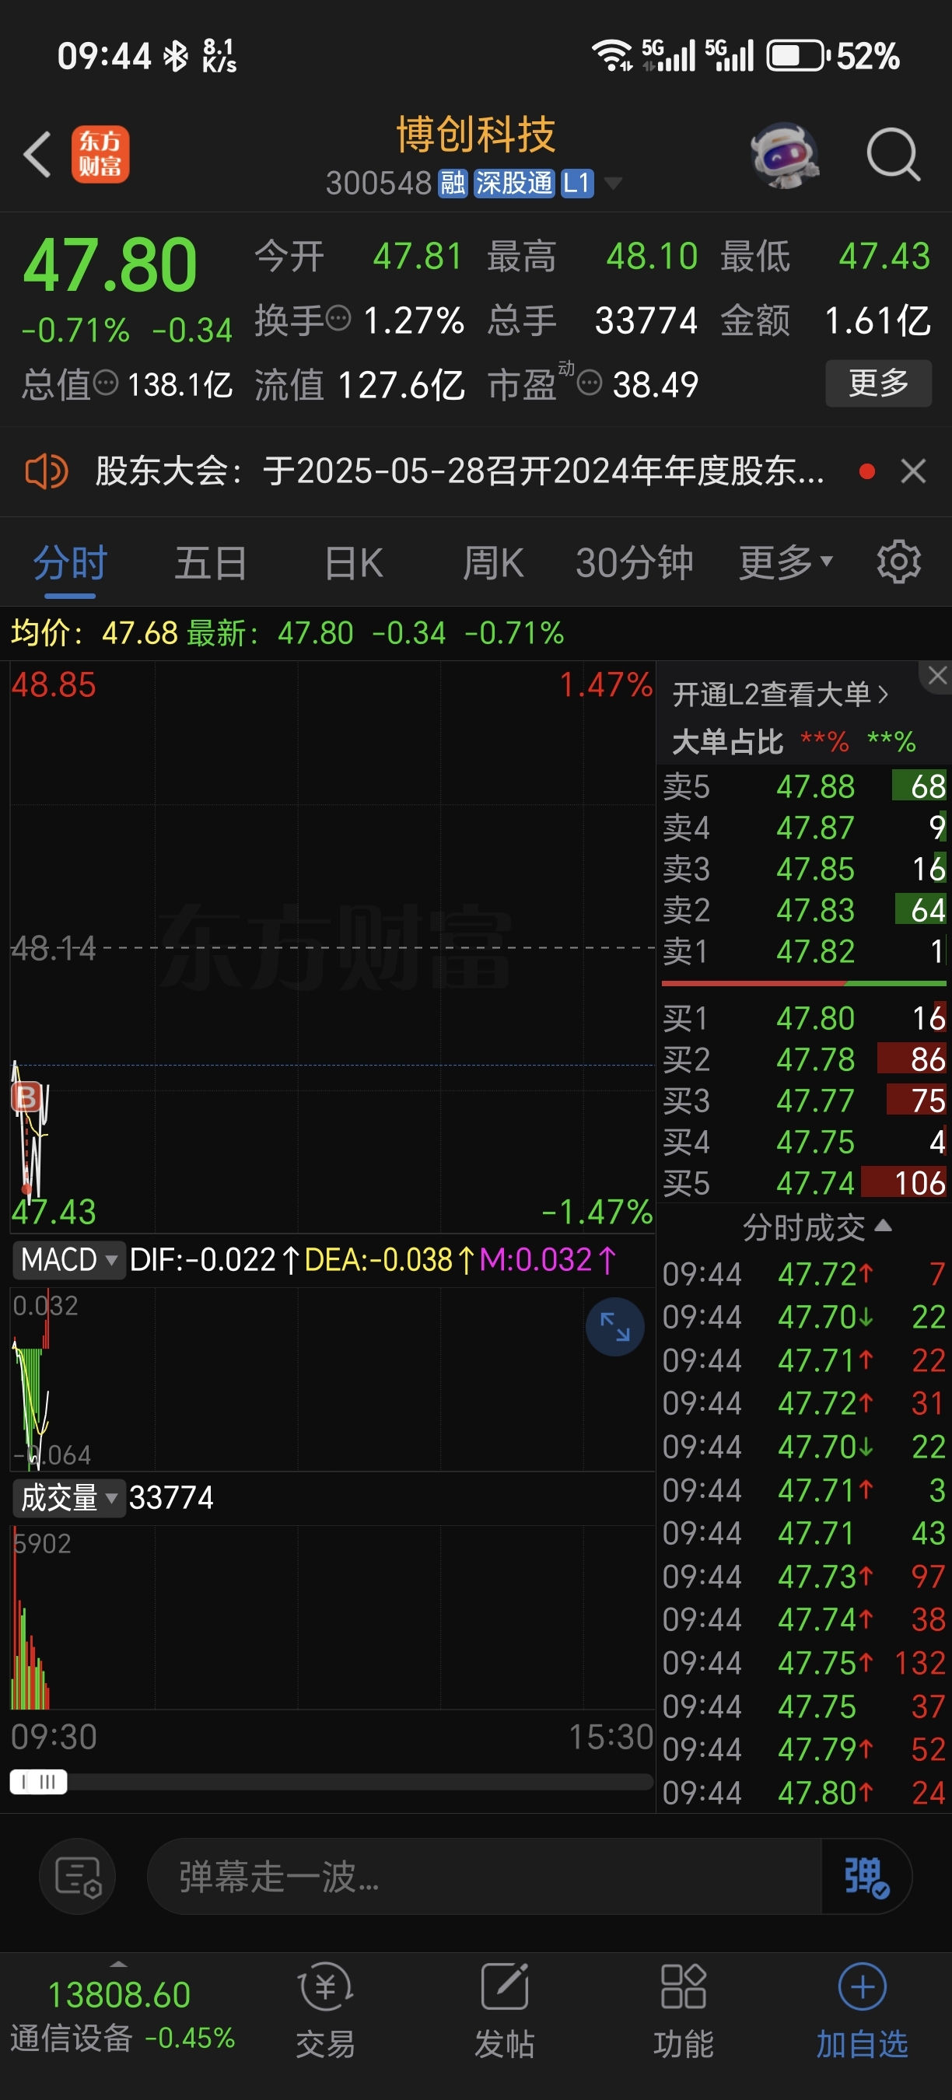Open 交易 trading page
The height and width of the screenshot is (2100, 952).
coord(325,2011)
